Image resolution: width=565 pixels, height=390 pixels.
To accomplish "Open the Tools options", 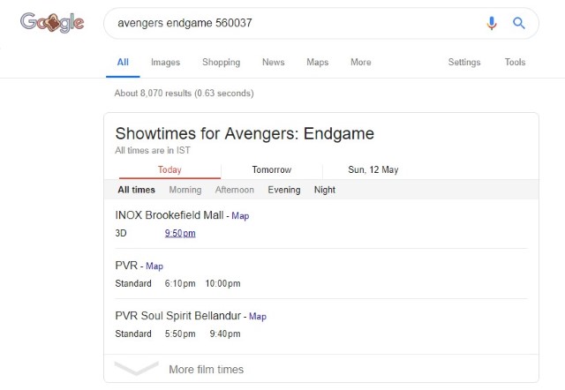I will click(515, 62).
